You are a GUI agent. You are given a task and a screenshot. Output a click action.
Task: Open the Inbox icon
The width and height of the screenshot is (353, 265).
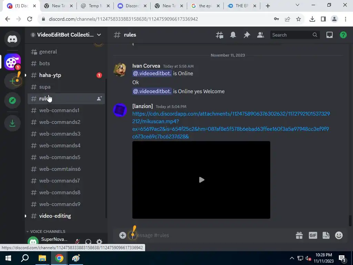point(329,35)
